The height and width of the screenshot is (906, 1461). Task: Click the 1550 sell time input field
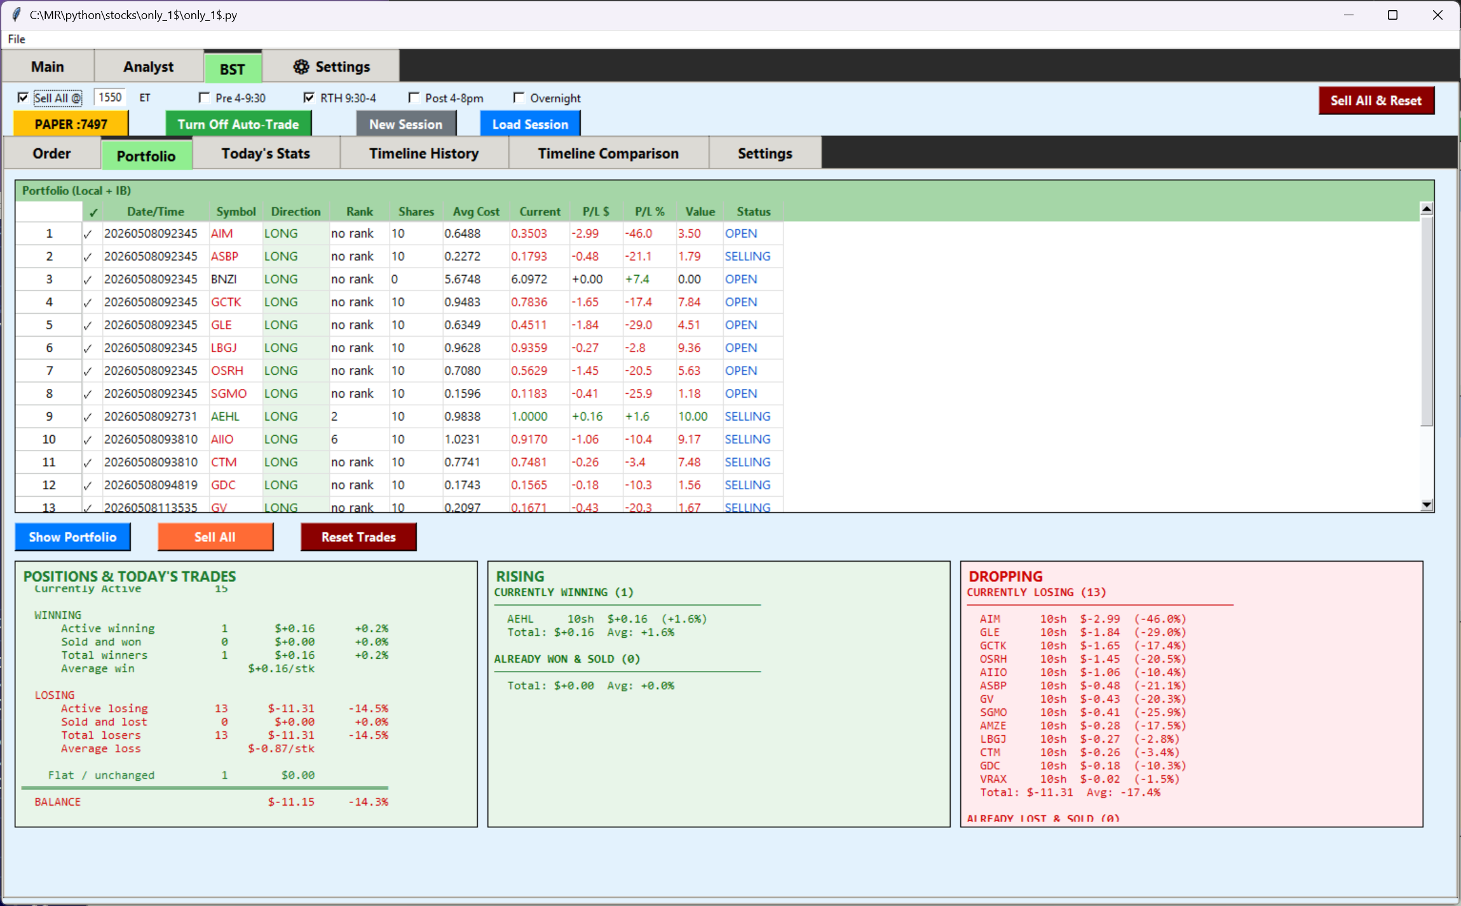click(109, 97)
